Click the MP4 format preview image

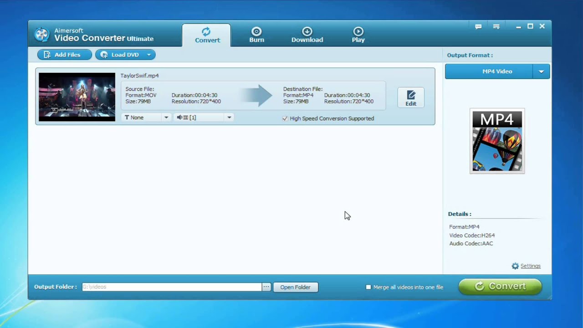[497, 141]
